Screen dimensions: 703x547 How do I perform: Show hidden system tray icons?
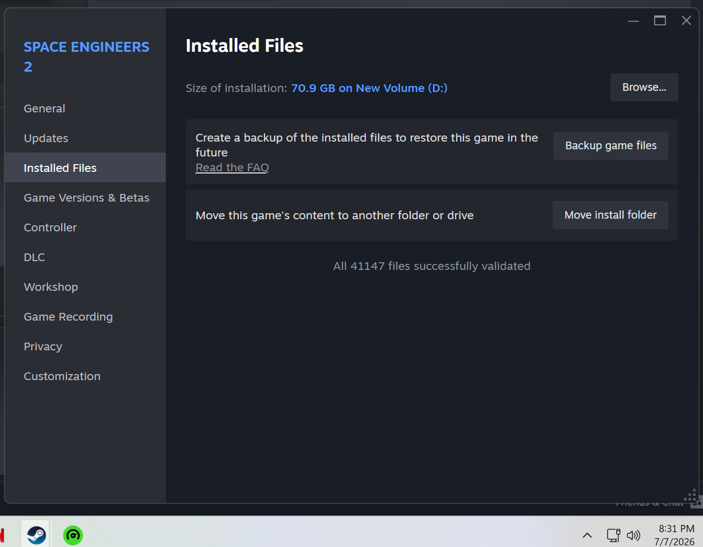[587, 535]
